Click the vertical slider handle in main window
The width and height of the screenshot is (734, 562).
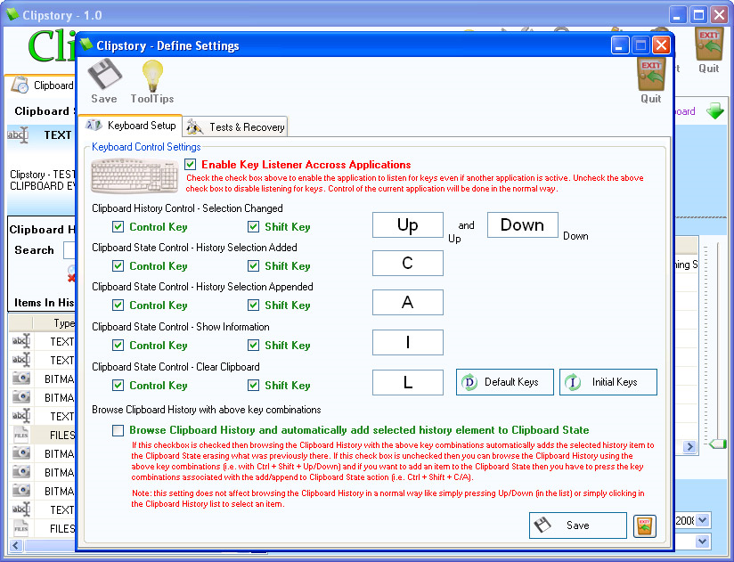[717, 444]
